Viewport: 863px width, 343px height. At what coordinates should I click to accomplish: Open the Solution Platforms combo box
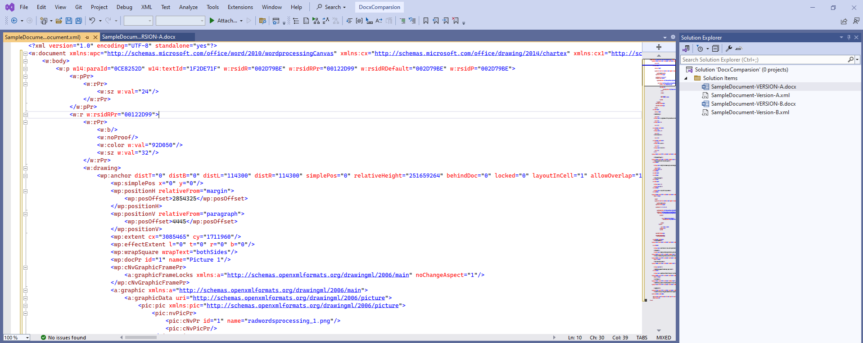(x=181, y=21)
